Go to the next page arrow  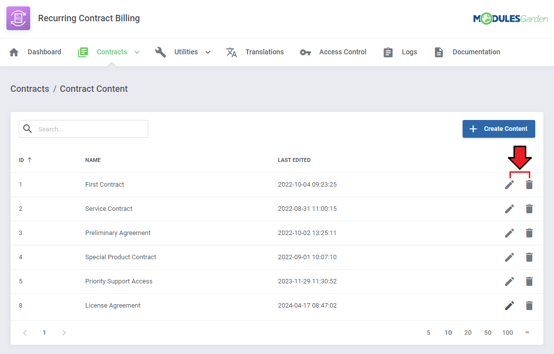(x=64, y=332)
